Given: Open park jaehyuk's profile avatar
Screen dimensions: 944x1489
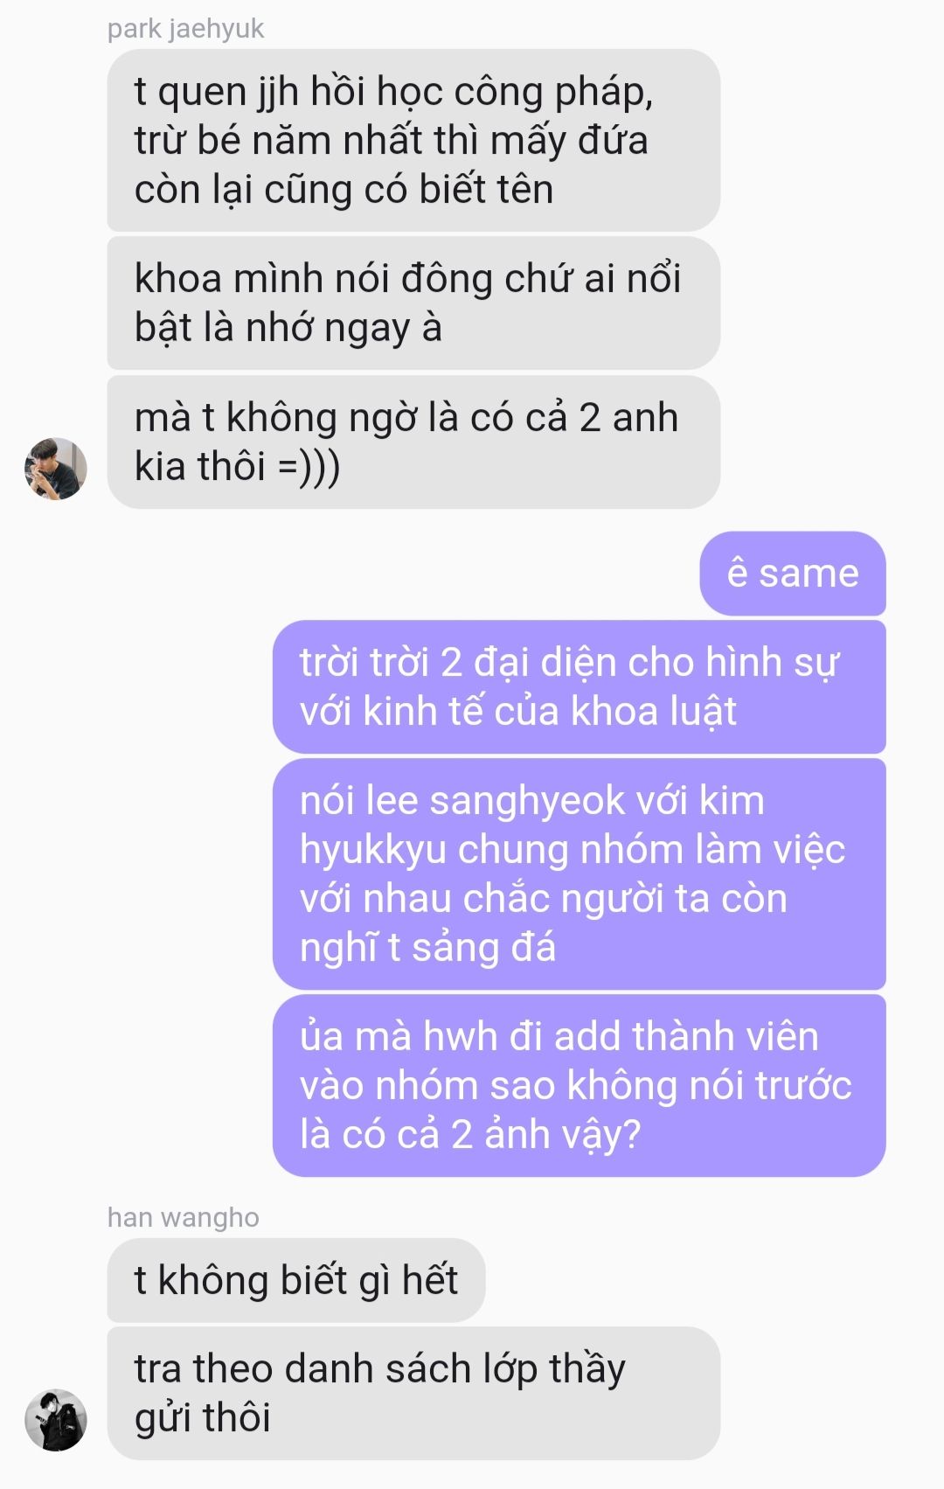Looking at the screenshot, I should 56,469.
